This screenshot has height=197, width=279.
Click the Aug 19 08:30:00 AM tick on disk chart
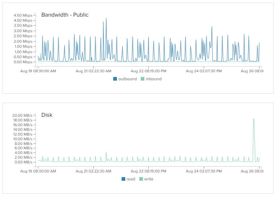(x=38, y=171)
